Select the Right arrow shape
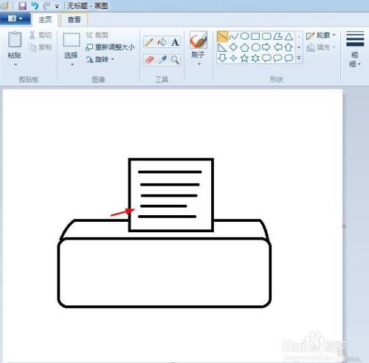The width and height of the screenshot is (369, 363). click(266, 47)
